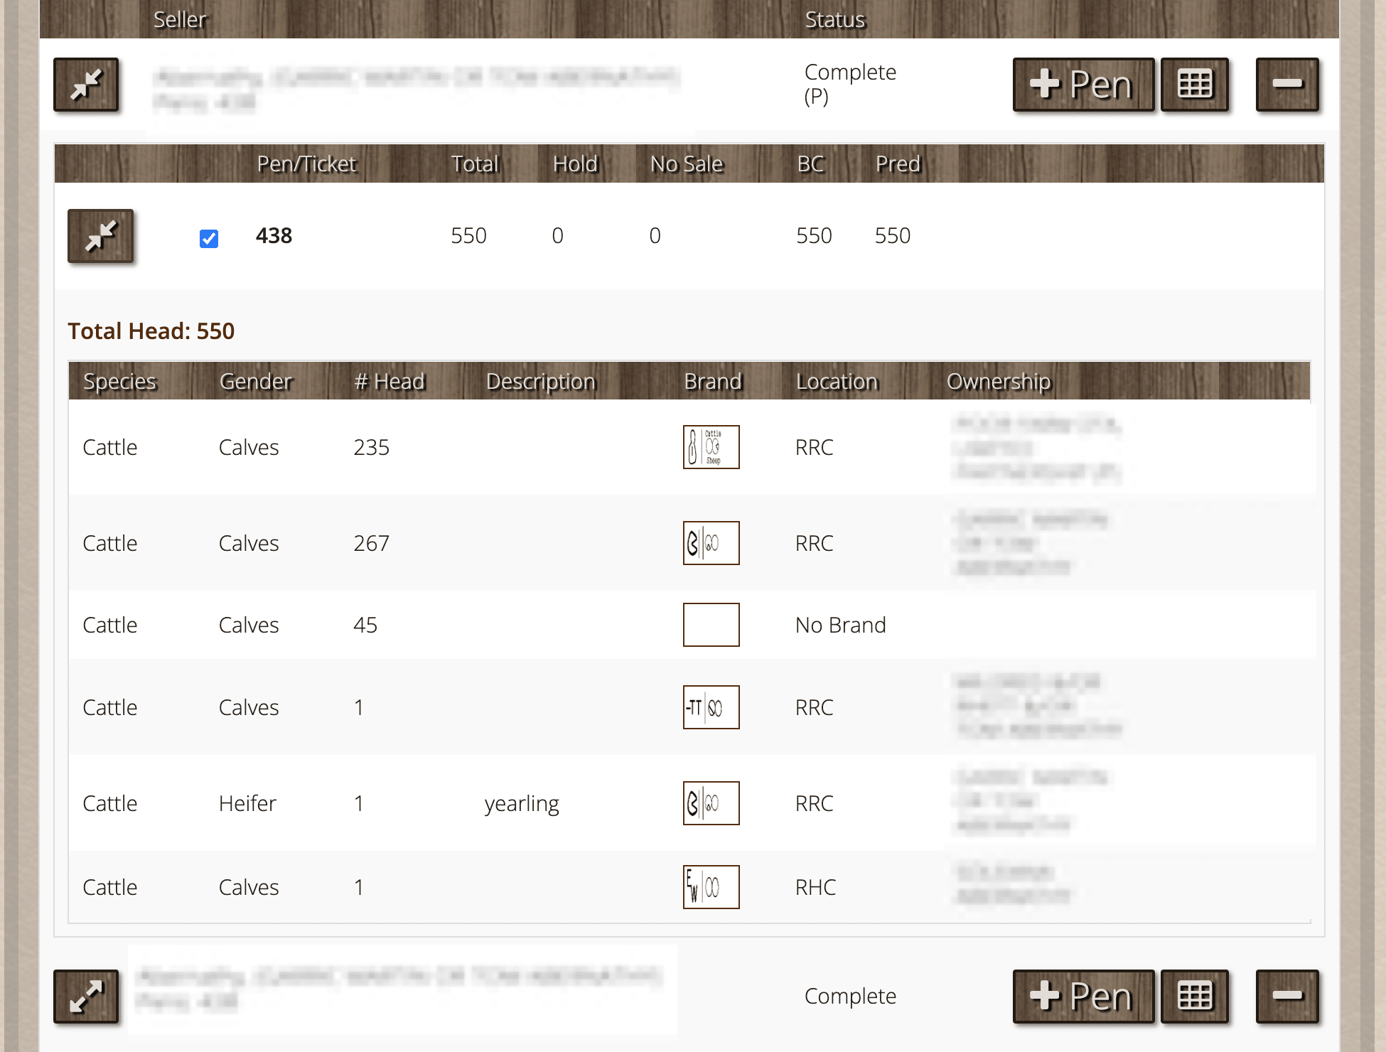Click the # Head column header
The height and width of the screenshot is (1052, 1386).
(390, 382)
